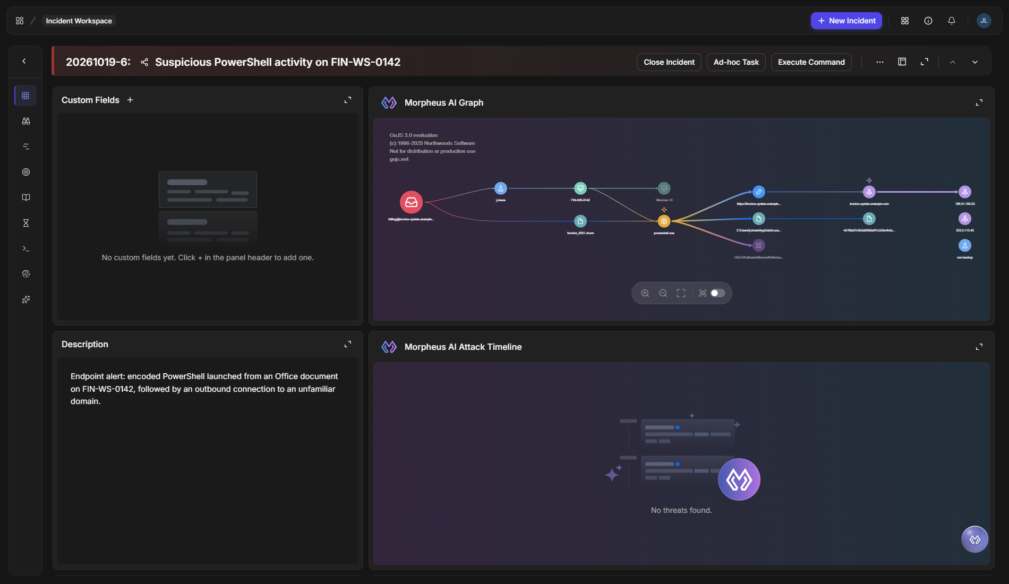
Task: Go to previous incident with up chevron
Action: click(953, 62)
